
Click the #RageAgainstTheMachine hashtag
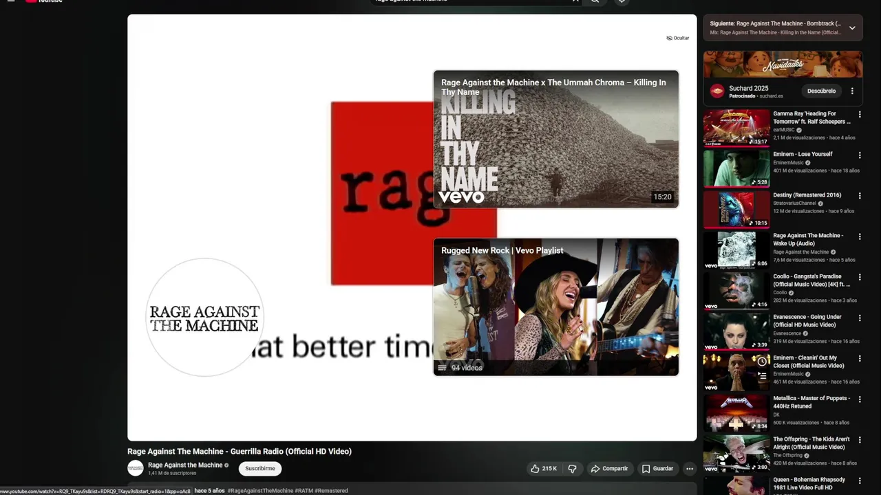pos(260,491)
